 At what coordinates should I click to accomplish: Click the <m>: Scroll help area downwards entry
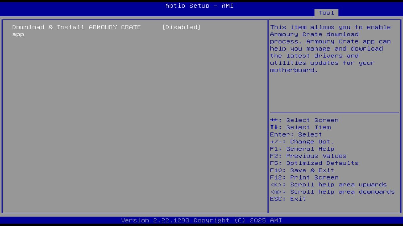(x=332, y=191)
